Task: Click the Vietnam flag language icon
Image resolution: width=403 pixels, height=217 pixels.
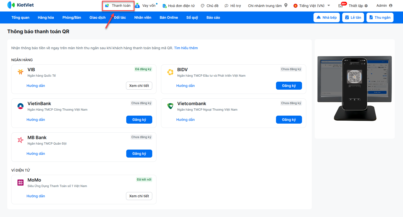Action: [295, 6]
